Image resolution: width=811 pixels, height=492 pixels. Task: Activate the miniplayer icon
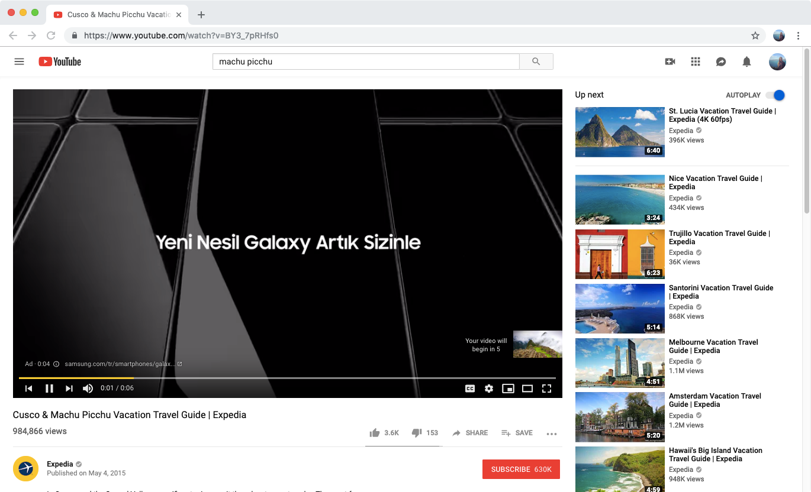pos(508,389)
